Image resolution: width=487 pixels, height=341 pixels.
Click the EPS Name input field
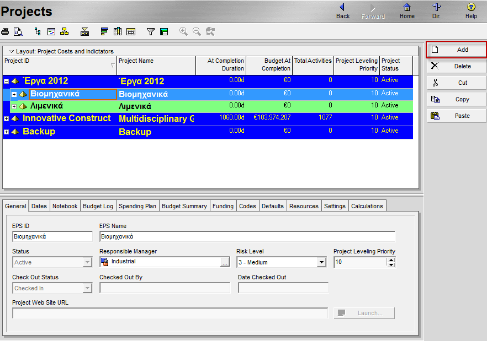click(x=247, y=236)
